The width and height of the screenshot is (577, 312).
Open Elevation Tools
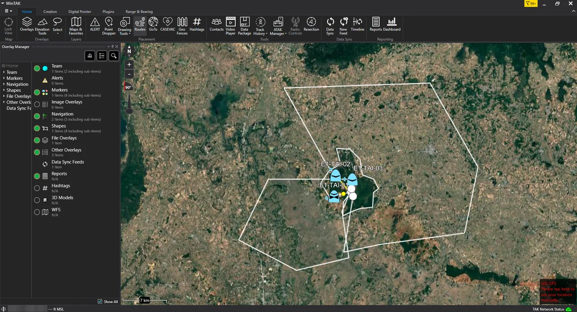coord(42,26)
